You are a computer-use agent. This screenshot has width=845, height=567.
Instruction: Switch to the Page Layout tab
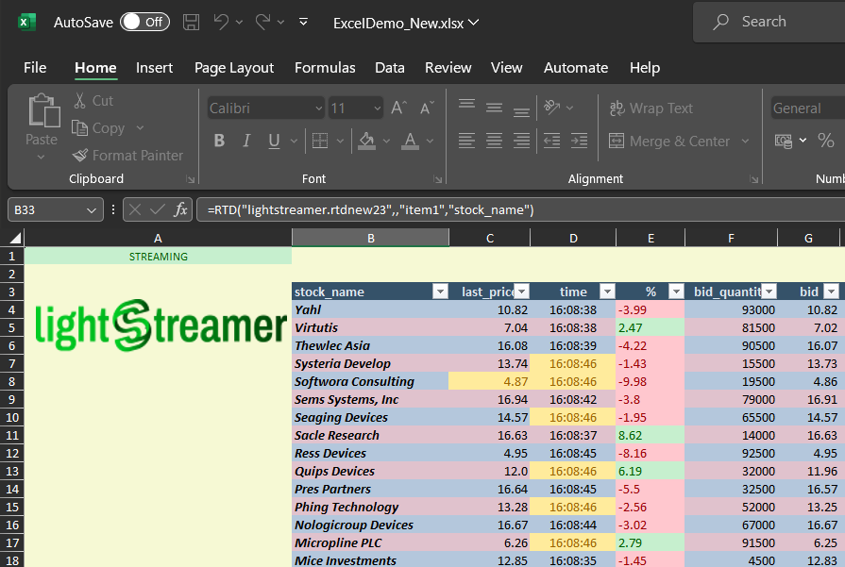[x=234, y=68]
